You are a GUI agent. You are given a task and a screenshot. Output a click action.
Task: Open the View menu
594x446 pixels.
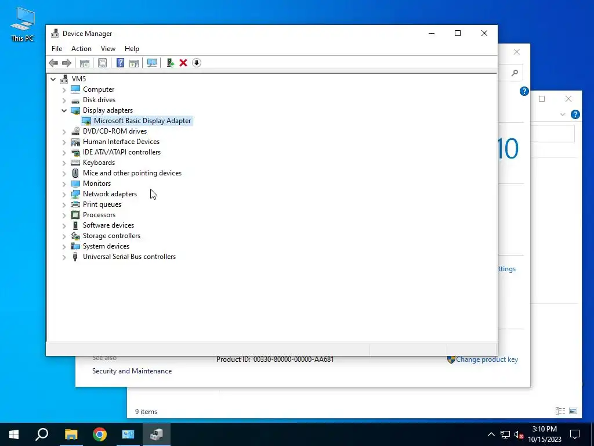108,49
